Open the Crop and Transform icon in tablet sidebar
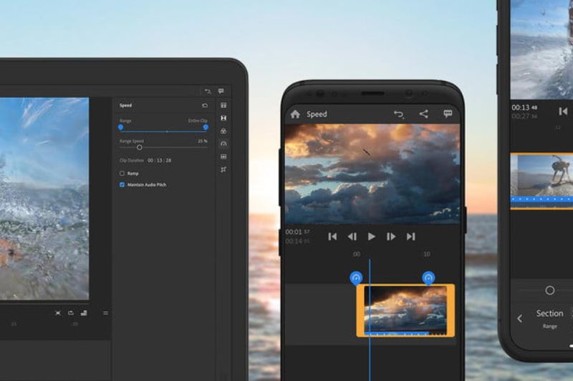 [x=223, y=169]
